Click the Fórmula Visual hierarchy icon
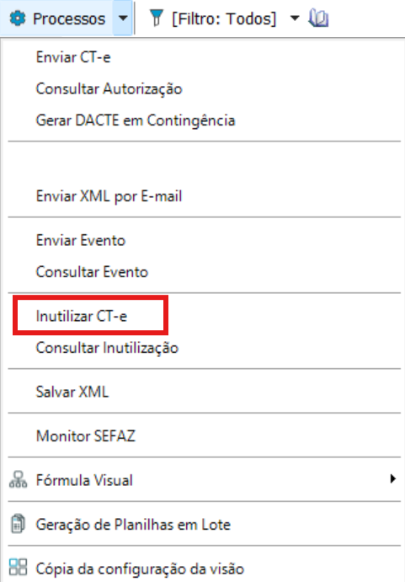 18,479
